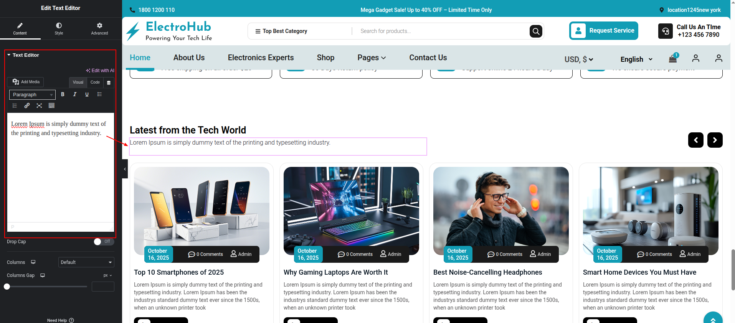Insert a numbered list
The width and height of the screenshot is (735, 323).
pyautogui.click(x=15, y=105)
